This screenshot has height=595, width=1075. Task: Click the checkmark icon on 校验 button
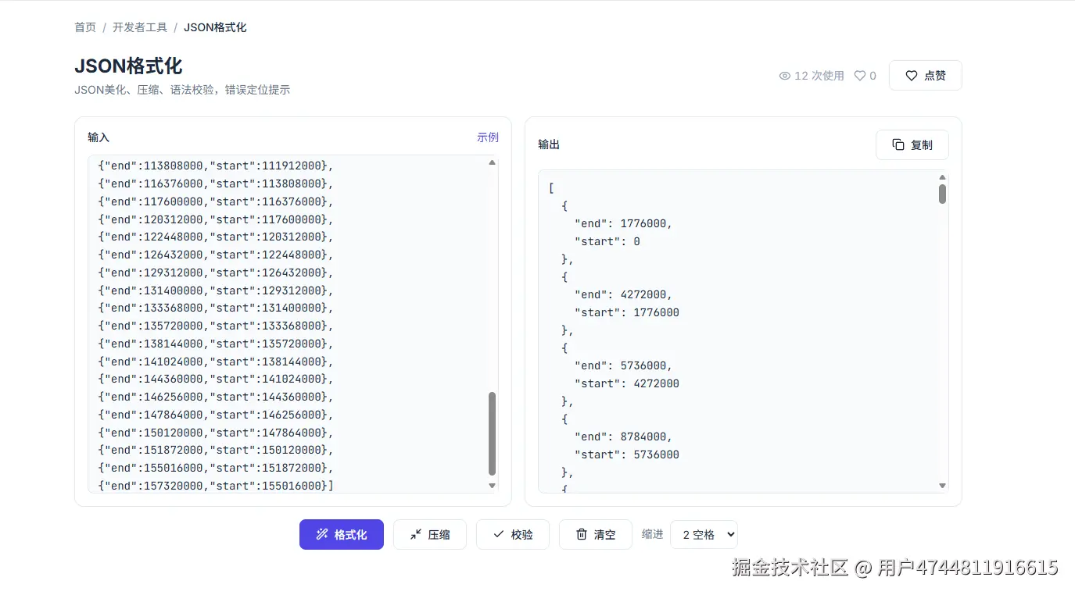point(498,535)
